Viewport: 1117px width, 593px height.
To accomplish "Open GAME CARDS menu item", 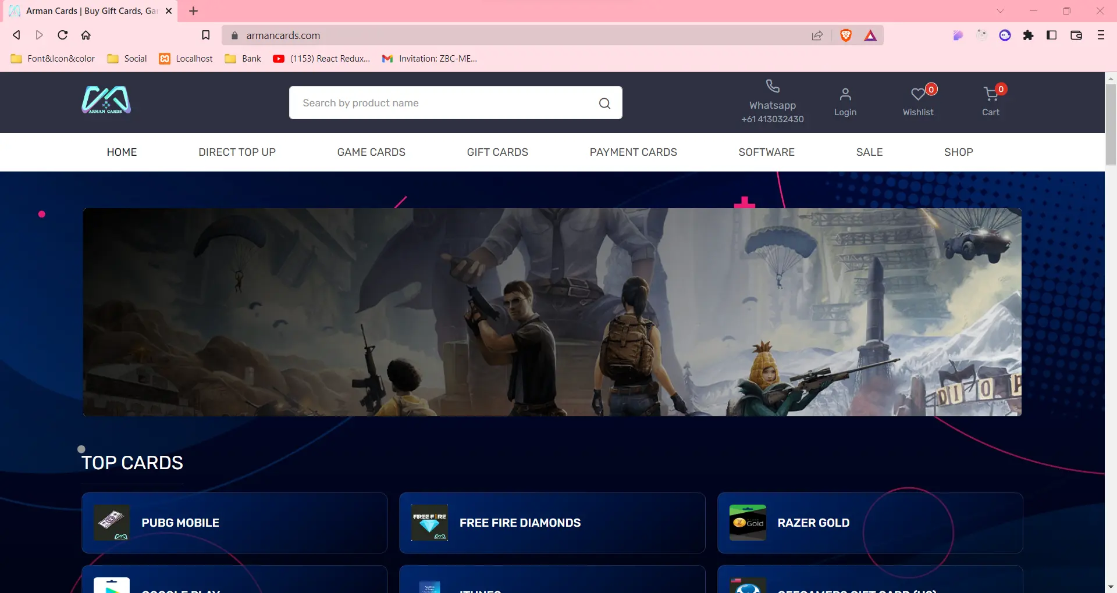I will pyautogui.click(x=371, y=152).
